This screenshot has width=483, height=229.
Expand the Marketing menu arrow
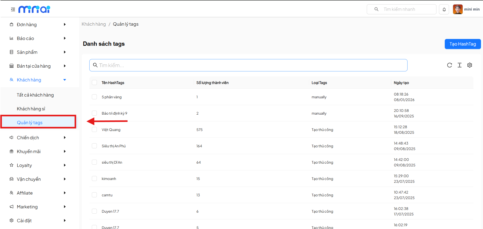pyautogui.click(x=65, y=207)
